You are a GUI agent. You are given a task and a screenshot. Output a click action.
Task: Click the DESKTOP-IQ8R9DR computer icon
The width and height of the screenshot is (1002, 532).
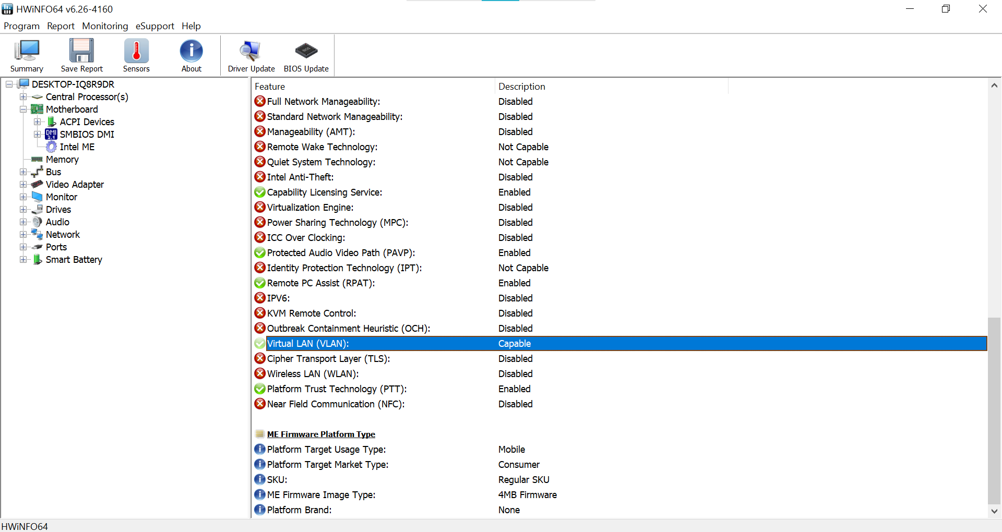[23, 84]
